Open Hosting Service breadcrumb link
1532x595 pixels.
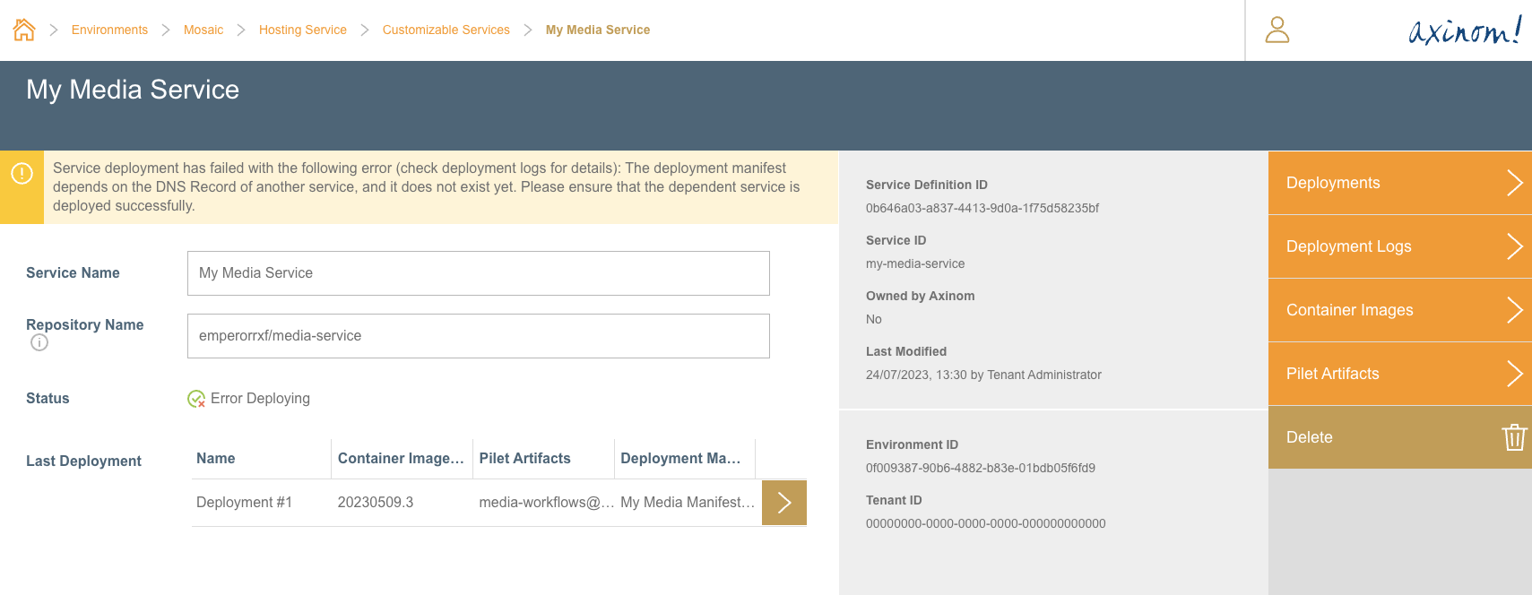point(302,30)
